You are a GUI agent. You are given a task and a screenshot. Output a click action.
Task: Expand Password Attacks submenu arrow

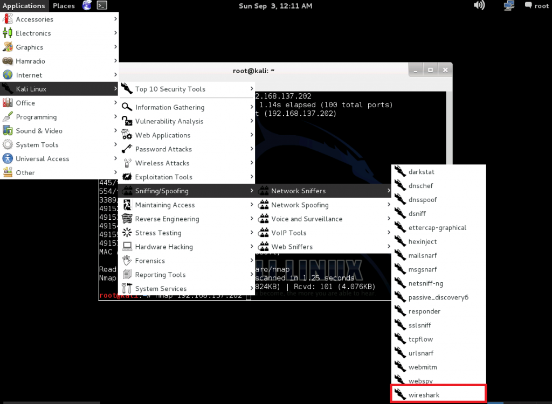point(252,149)
